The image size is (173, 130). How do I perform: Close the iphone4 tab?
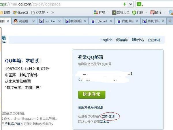(111, 21)
